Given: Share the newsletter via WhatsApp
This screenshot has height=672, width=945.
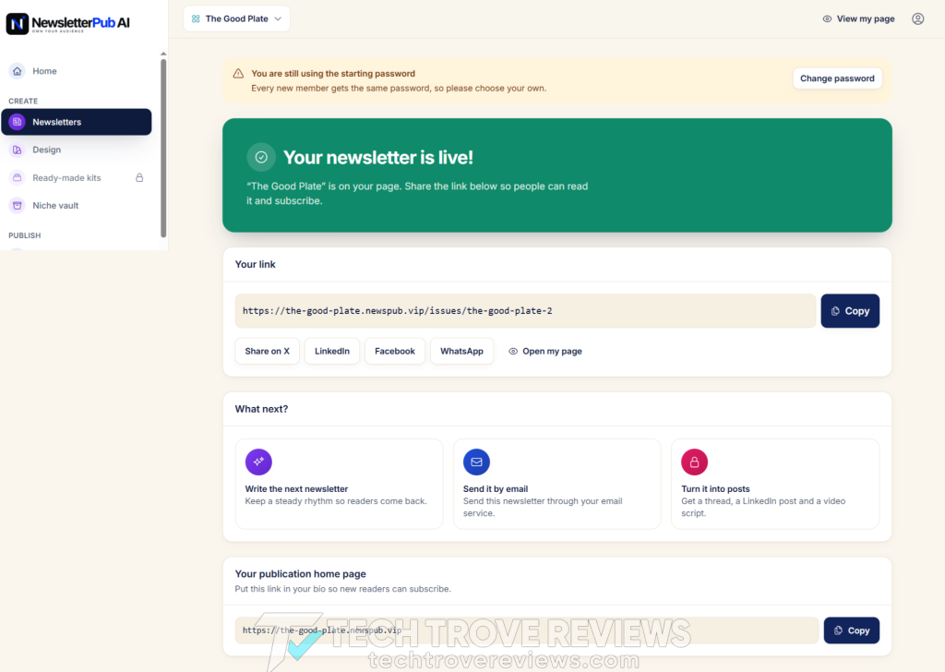Looking at the screenshot, I should 461,352.
